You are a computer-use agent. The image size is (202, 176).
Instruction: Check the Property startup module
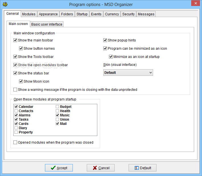click(16, 132)
